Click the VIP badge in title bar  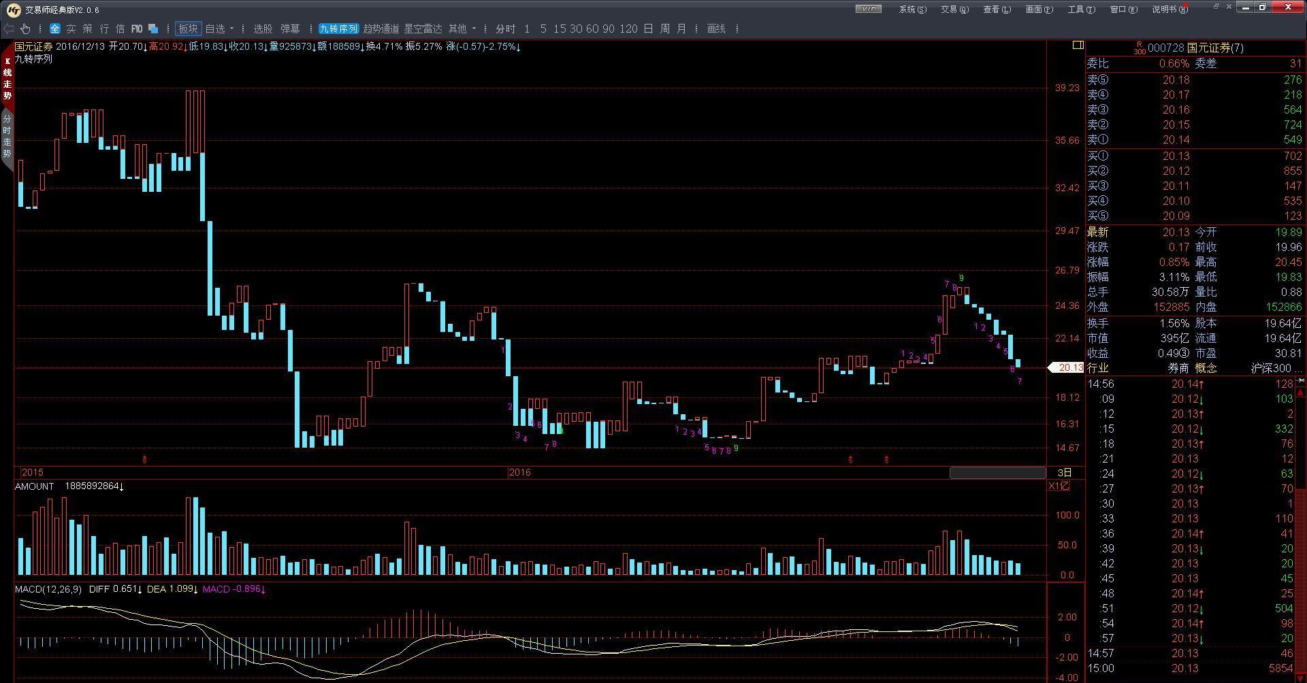click(x=868, y=9)
